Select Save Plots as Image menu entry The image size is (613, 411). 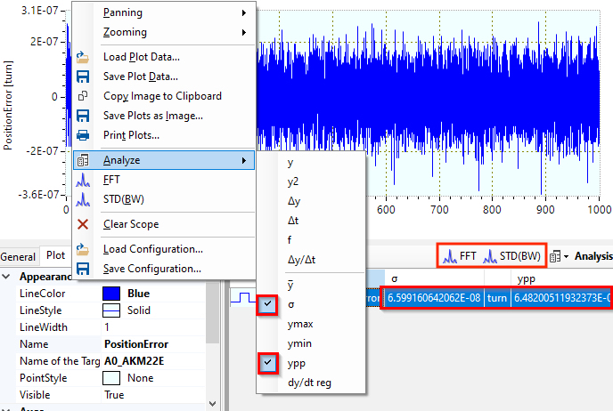tap(152, 116)
